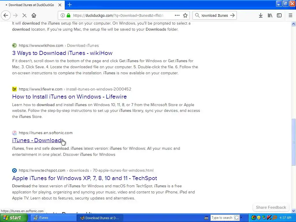
Task: Open the iTunes - Download Softonic link
Action: pyautogui.click(x=37, y=140)
